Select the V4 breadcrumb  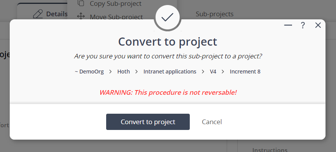[x=213, y=72]
